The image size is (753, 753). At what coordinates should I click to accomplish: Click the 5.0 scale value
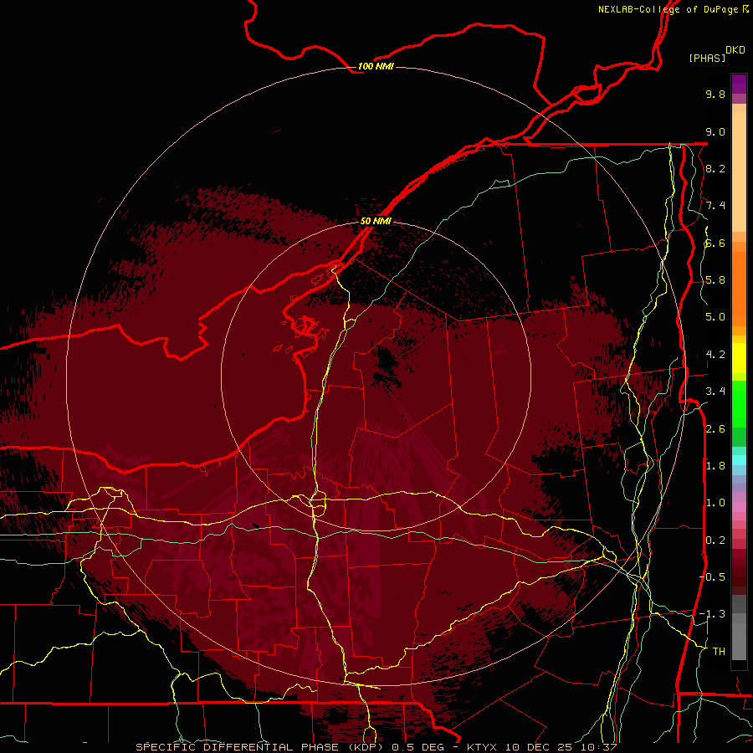(x=715, y=317)
